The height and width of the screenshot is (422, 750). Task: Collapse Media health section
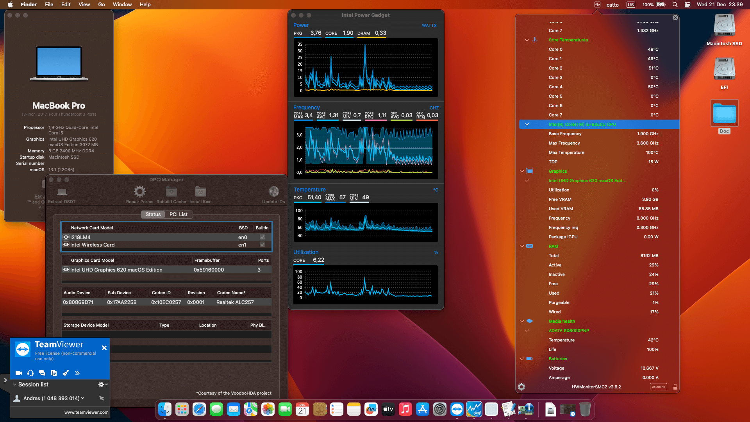(x=521, y=321)
